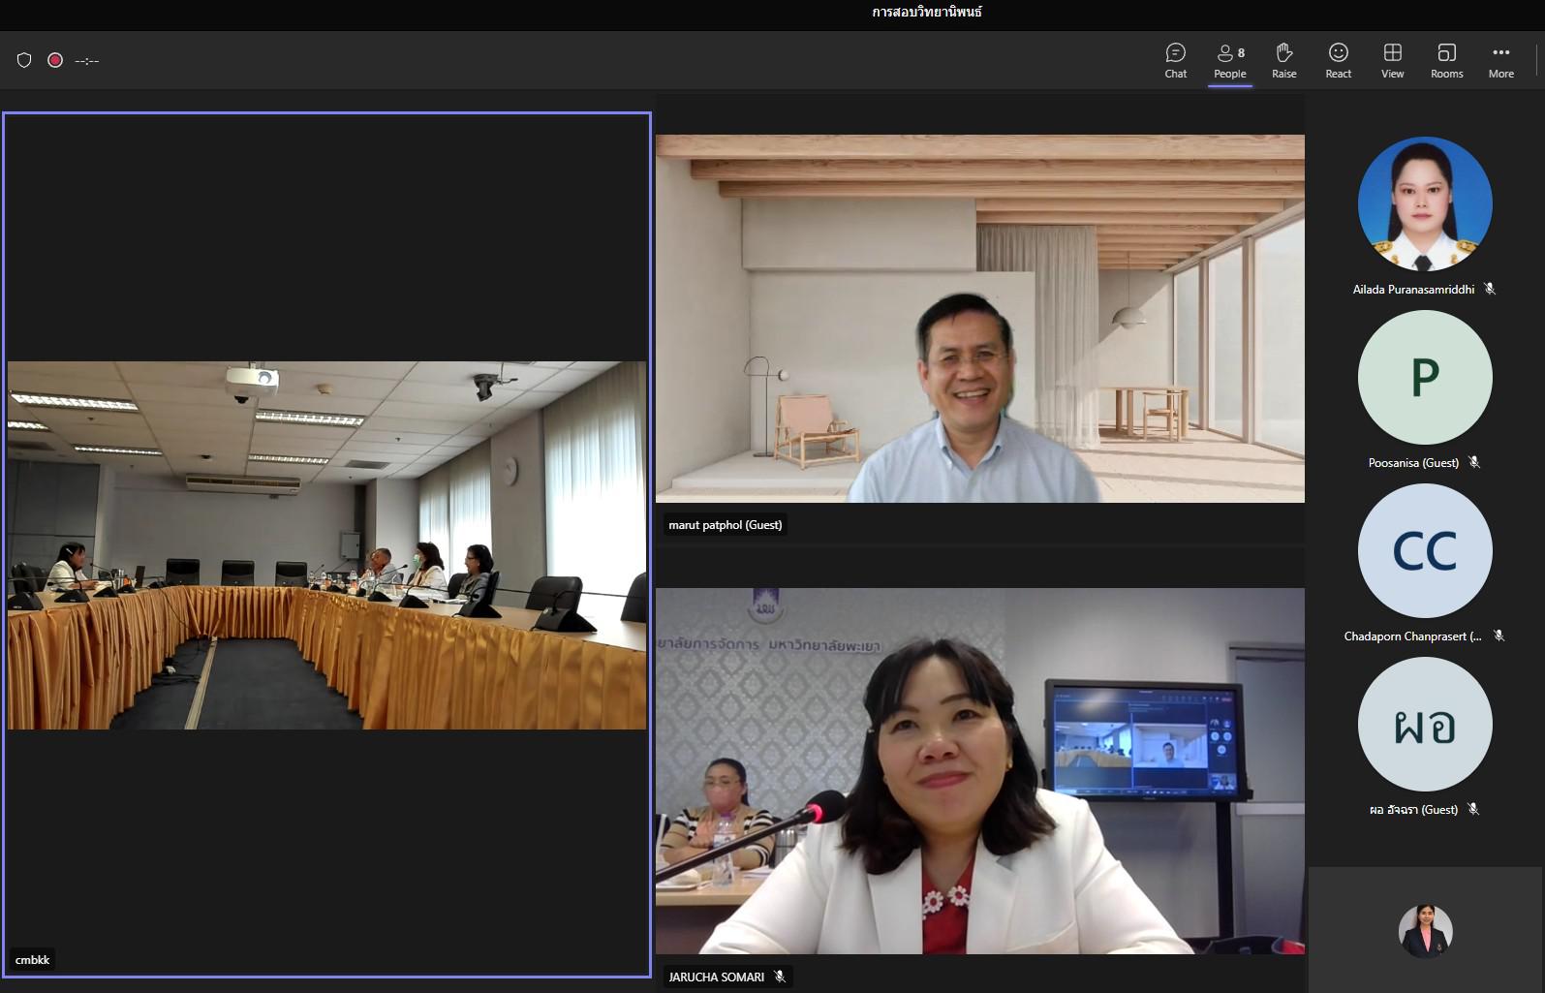This screenshot has width=1545, height=993.
Task: Click the shield security icon
Action: pyautogui.click(x=24, y=60)
